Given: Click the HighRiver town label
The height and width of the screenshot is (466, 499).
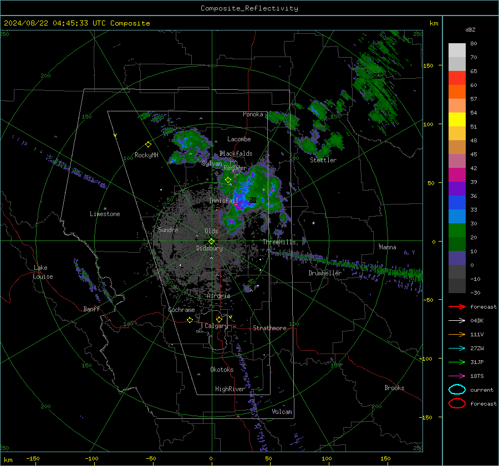Looking at the screenshot, I should (230, 389).
